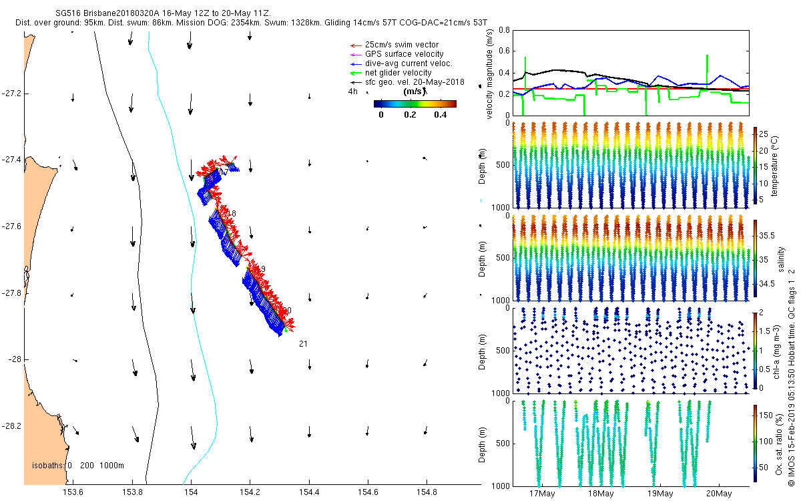801x501 pixels.
Task: Click the velocity (m/s) horizontal colorbar
Action: click(415, 104)
